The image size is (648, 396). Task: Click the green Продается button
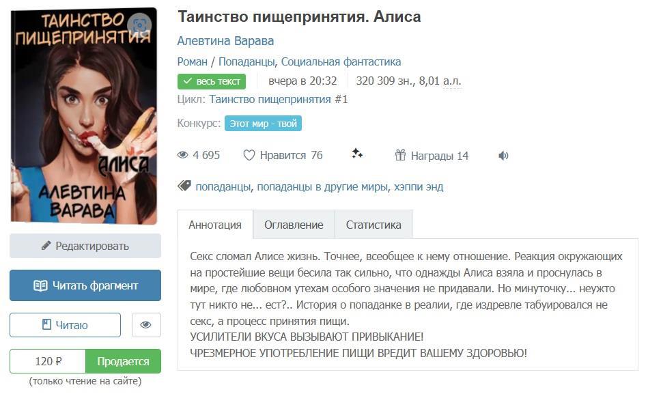[x=123, y=361]
